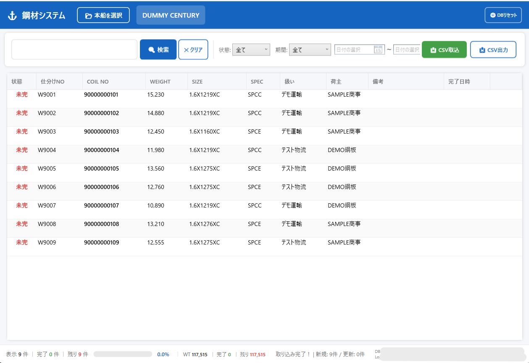Click the completion progress bar
The height and width of the screenshot is (363, 529).
coord(123,354)
